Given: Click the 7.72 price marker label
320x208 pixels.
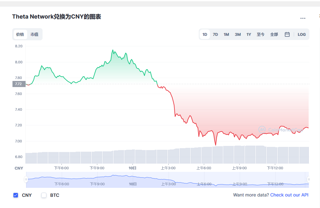Looking at the screenshot, I should [19, 84].
